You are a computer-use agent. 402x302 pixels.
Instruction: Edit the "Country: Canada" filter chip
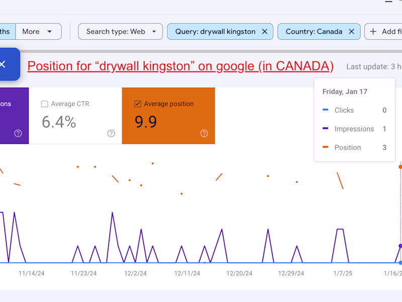coord(314,31)
